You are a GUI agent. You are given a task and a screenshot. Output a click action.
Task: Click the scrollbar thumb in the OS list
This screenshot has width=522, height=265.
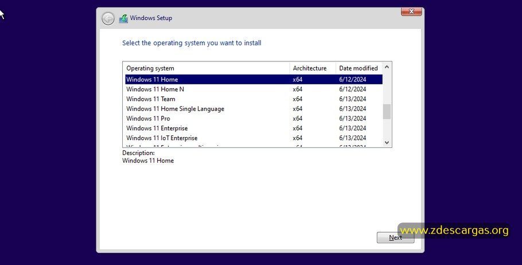[387, 111]
